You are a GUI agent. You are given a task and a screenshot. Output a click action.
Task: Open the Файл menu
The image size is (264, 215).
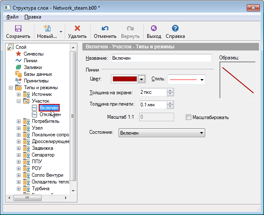[x=12, y=17]
